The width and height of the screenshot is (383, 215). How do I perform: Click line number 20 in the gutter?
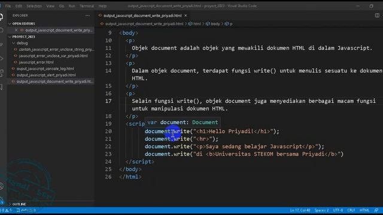[x=108, y=131]
